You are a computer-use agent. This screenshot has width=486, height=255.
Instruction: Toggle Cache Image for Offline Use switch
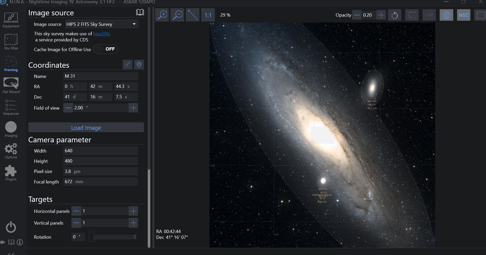[x=105, y=49]
